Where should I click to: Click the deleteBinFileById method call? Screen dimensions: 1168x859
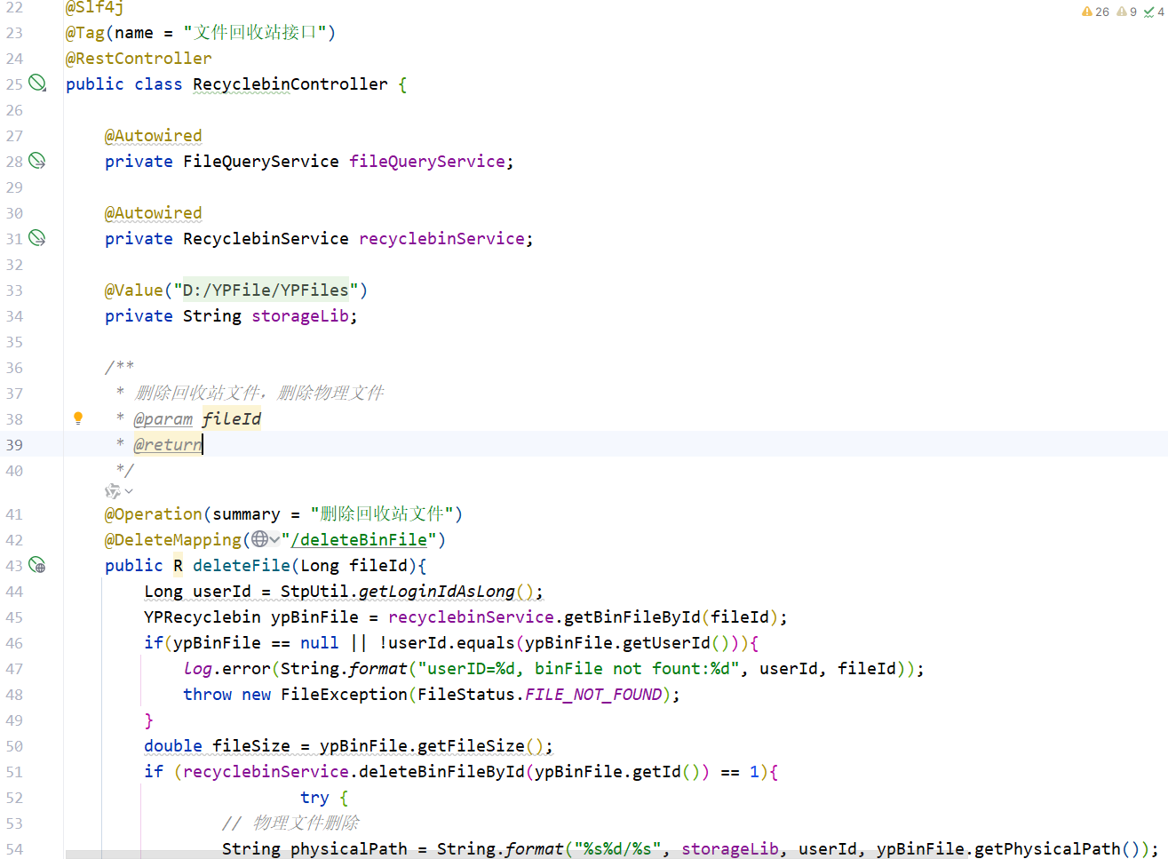coord(441,772)
